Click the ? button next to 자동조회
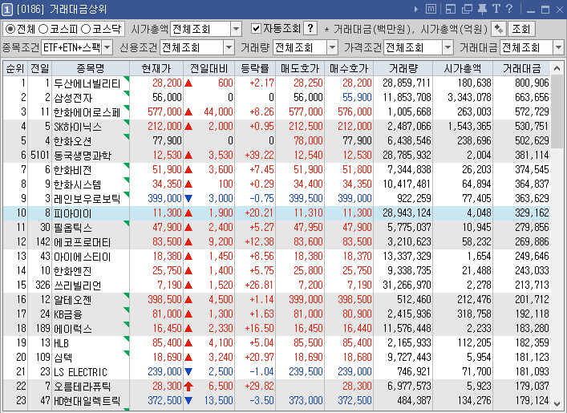Image resolution: width=567 pixels, height=413 pixels. [x=310, y=28]
